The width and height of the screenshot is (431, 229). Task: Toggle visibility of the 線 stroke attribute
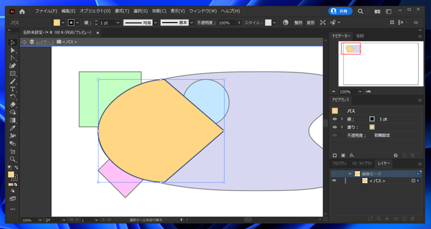(335, 119)
